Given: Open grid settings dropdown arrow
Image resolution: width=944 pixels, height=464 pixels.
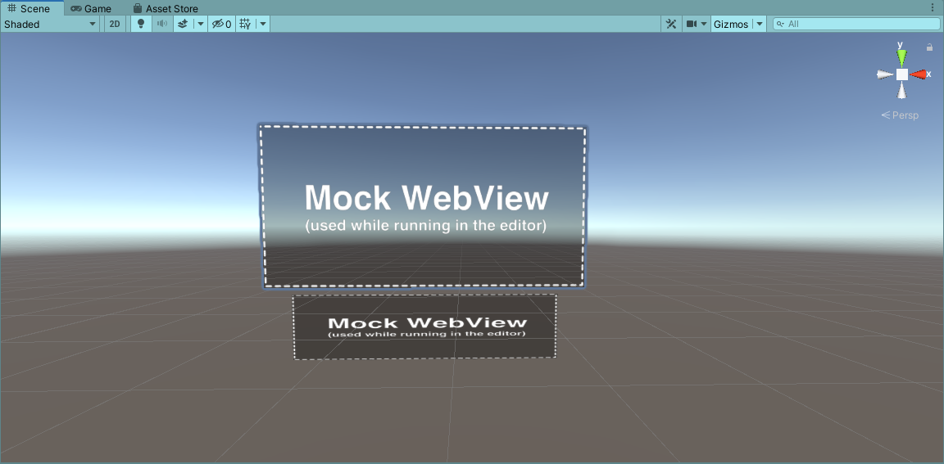Looking at the screenshot, I should [262, 24].
